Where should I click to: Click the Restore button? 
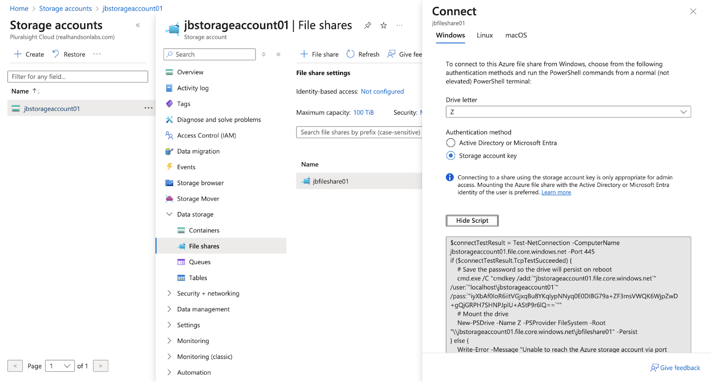click(68, 54)
